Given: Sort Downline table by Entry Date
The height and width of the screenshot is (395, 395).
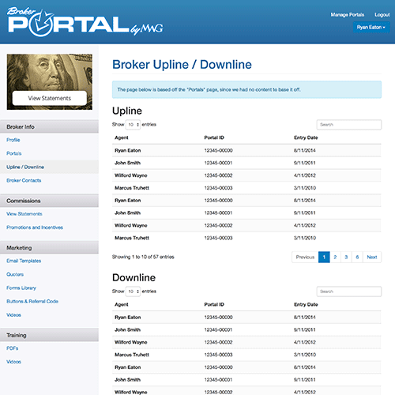Looking at the screenshot, I should tap(306, 304).
